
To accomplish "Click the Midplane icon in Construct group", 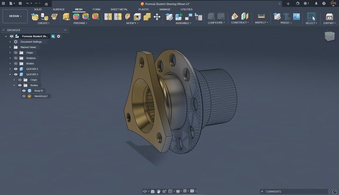I will pos(245,16).
